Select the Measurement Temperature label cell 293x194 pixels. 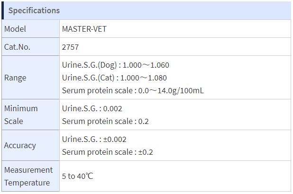[31, 176]
